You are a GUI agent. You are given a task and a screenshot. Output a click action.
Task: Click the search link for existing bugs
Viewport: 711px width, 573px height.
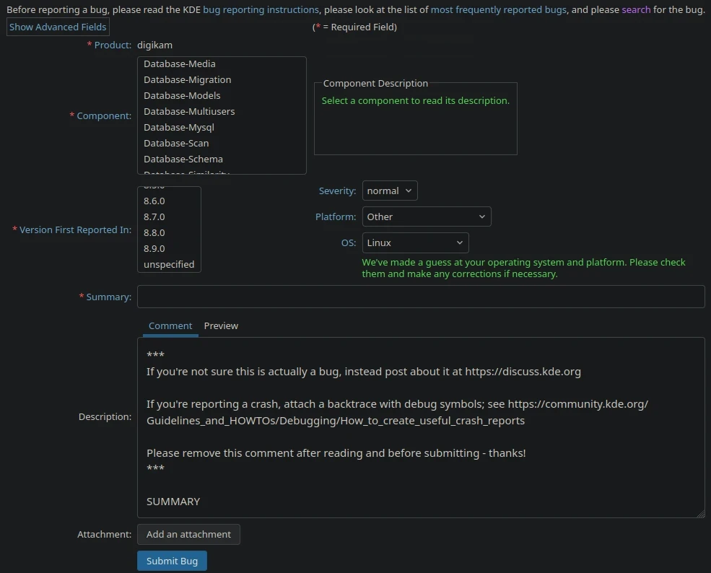635,9
